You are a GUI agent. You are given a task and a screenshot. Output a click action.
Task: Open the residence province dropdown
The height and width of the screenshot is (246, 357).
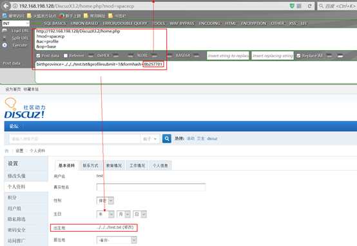click(117, 240)
